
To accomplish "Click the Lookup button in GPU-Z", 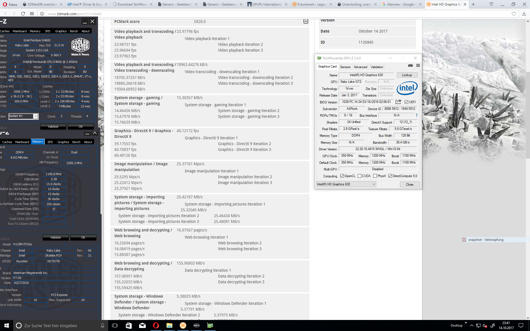I will [x=407, y=75].
